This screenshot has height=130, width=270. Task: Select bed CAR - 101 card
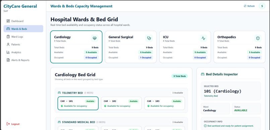click(78, 103)
